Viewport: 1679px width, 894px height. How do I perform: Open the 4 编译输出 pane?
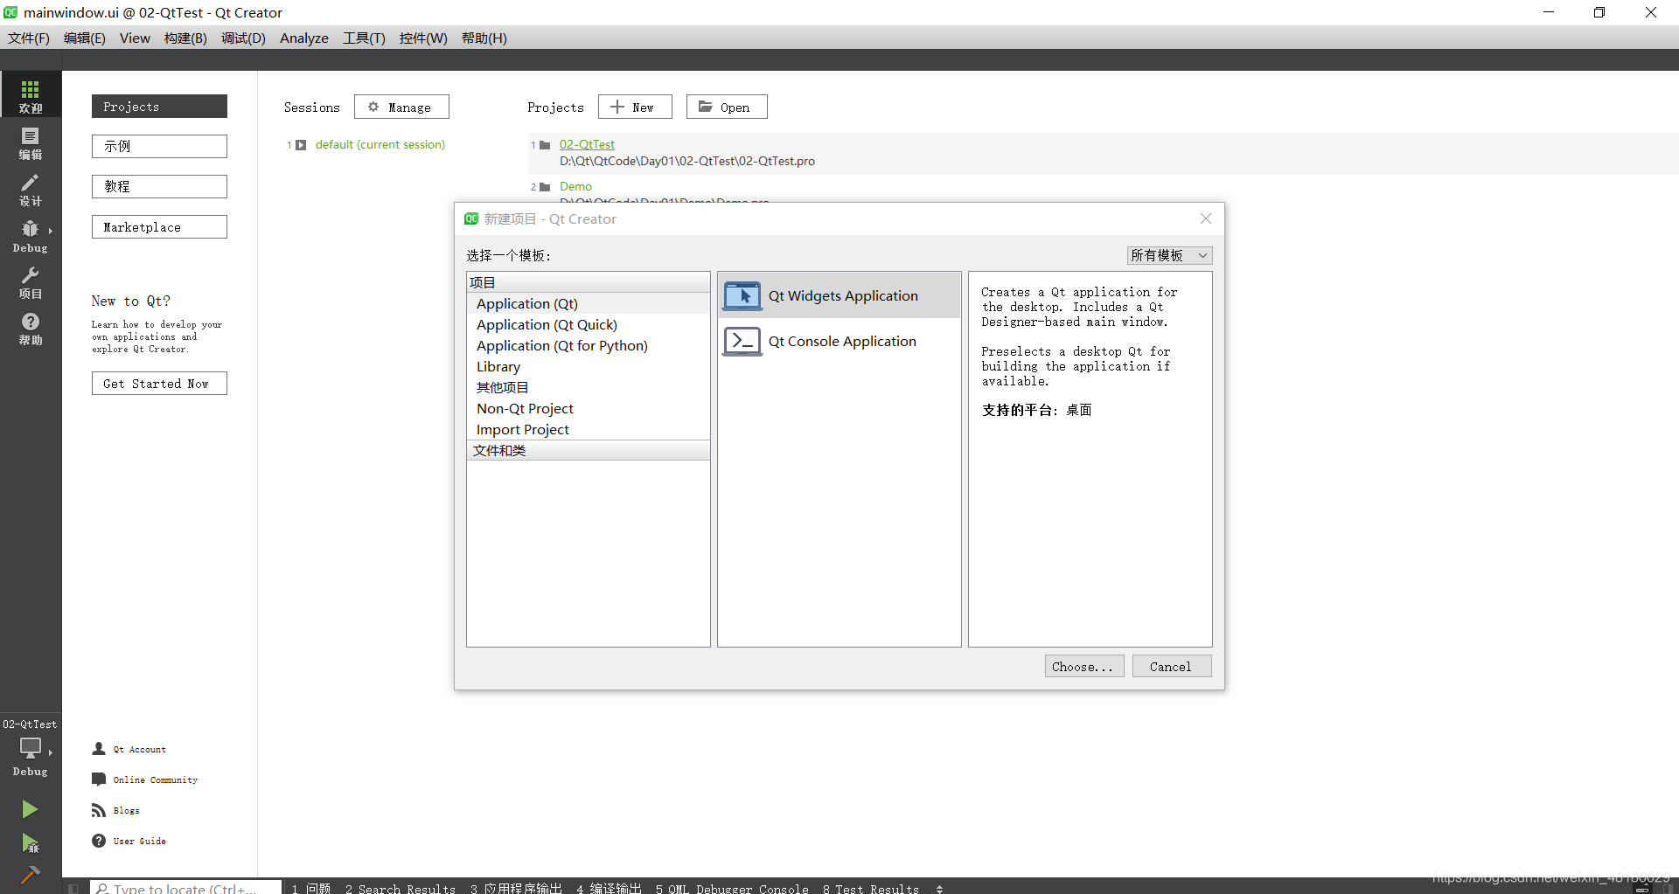point(610,889)
